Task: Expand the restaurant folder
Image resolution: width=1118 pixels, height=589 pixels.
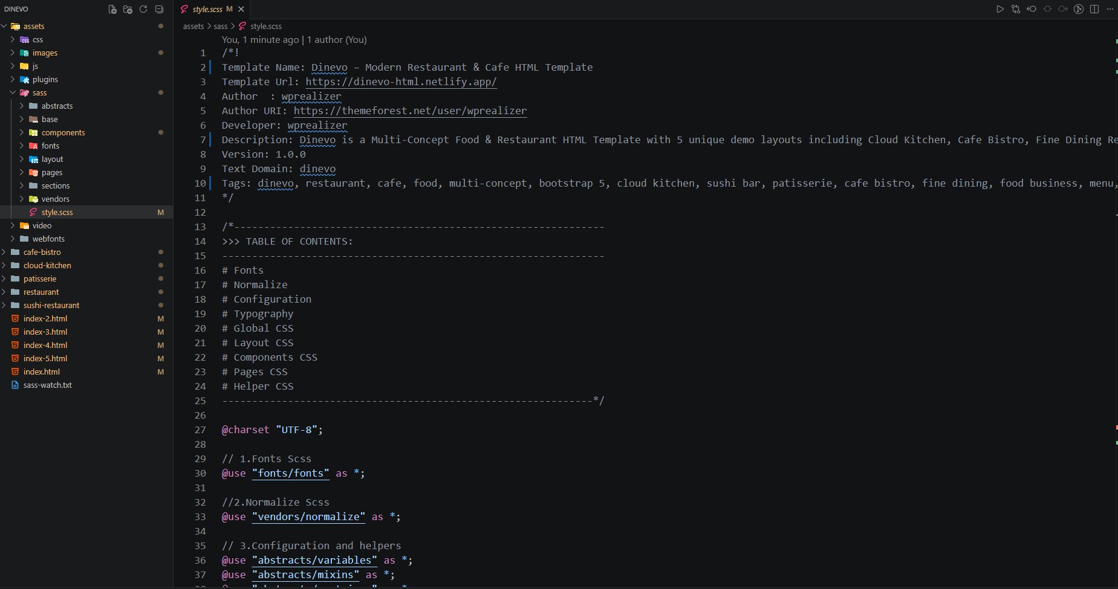Action: point(86,292)
